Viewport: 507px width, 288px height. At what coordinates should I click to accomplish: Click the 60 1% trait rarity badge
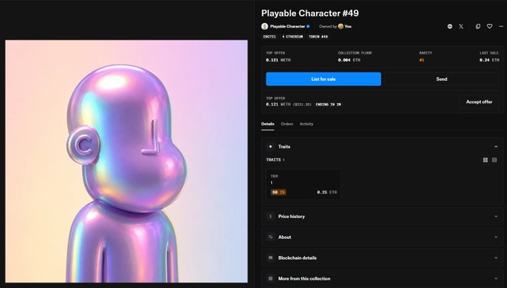[278, 192]
